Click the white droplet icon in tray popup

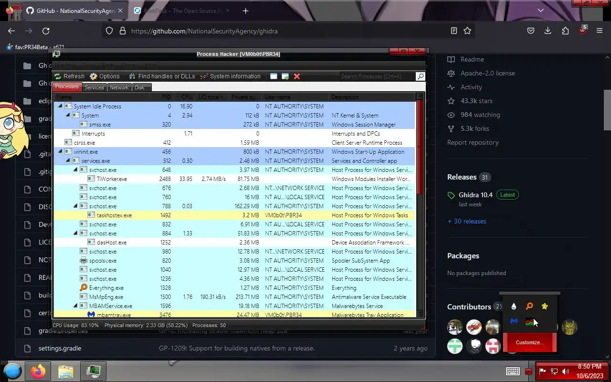click(x=514, y=306)
